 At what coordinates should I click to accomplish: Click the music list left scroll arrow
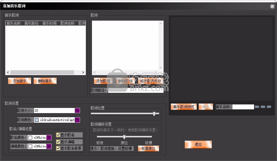8,72
